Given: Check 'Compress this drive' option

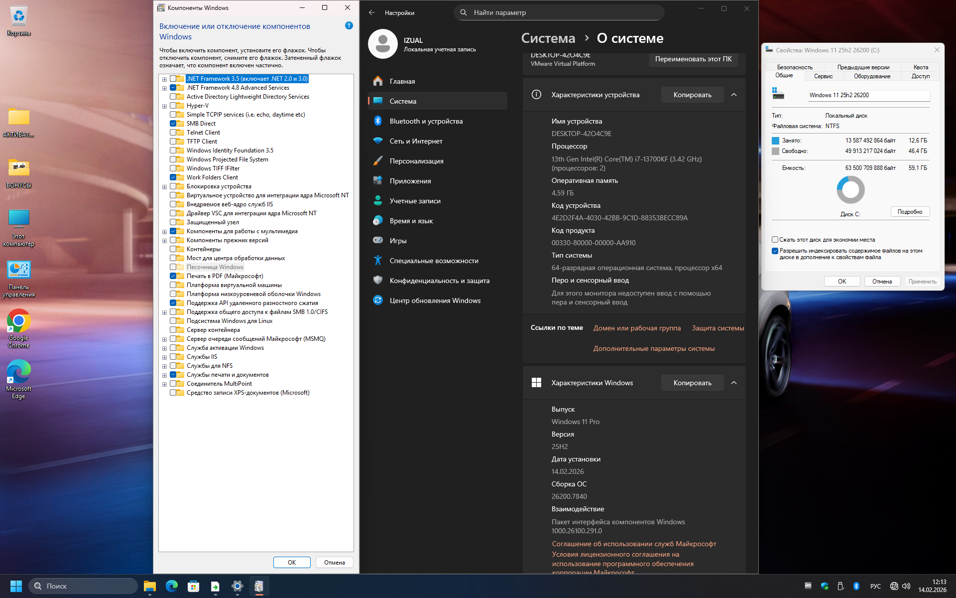Looking at the screenshot, I should tap(775, 240).
